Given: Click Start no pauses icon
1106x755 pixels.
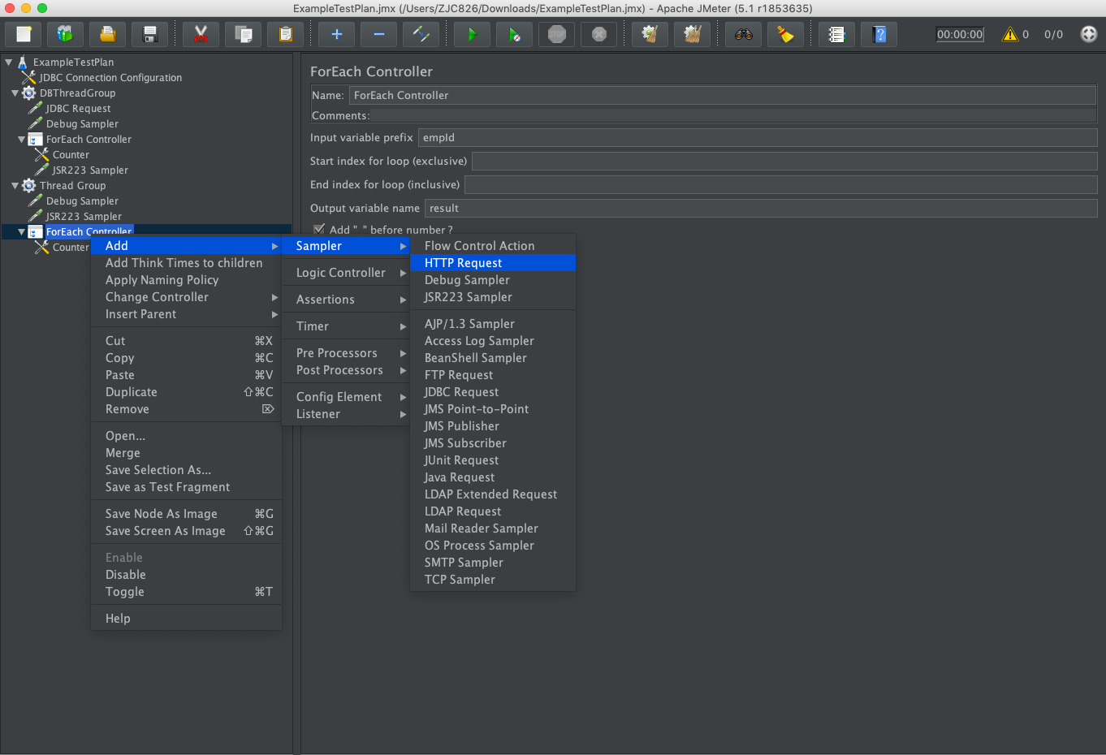Looking at the screenshot, I should coord(514,34).
